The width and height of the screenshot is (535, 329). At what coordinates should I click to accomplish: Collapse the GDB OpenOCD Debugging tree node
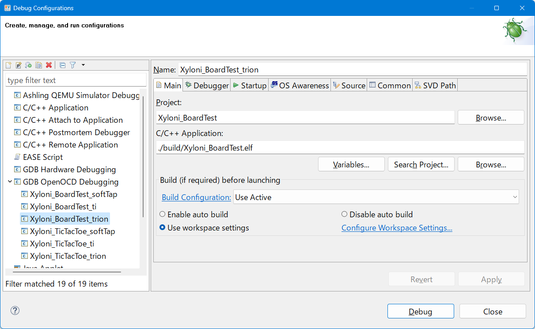(10, 182)
